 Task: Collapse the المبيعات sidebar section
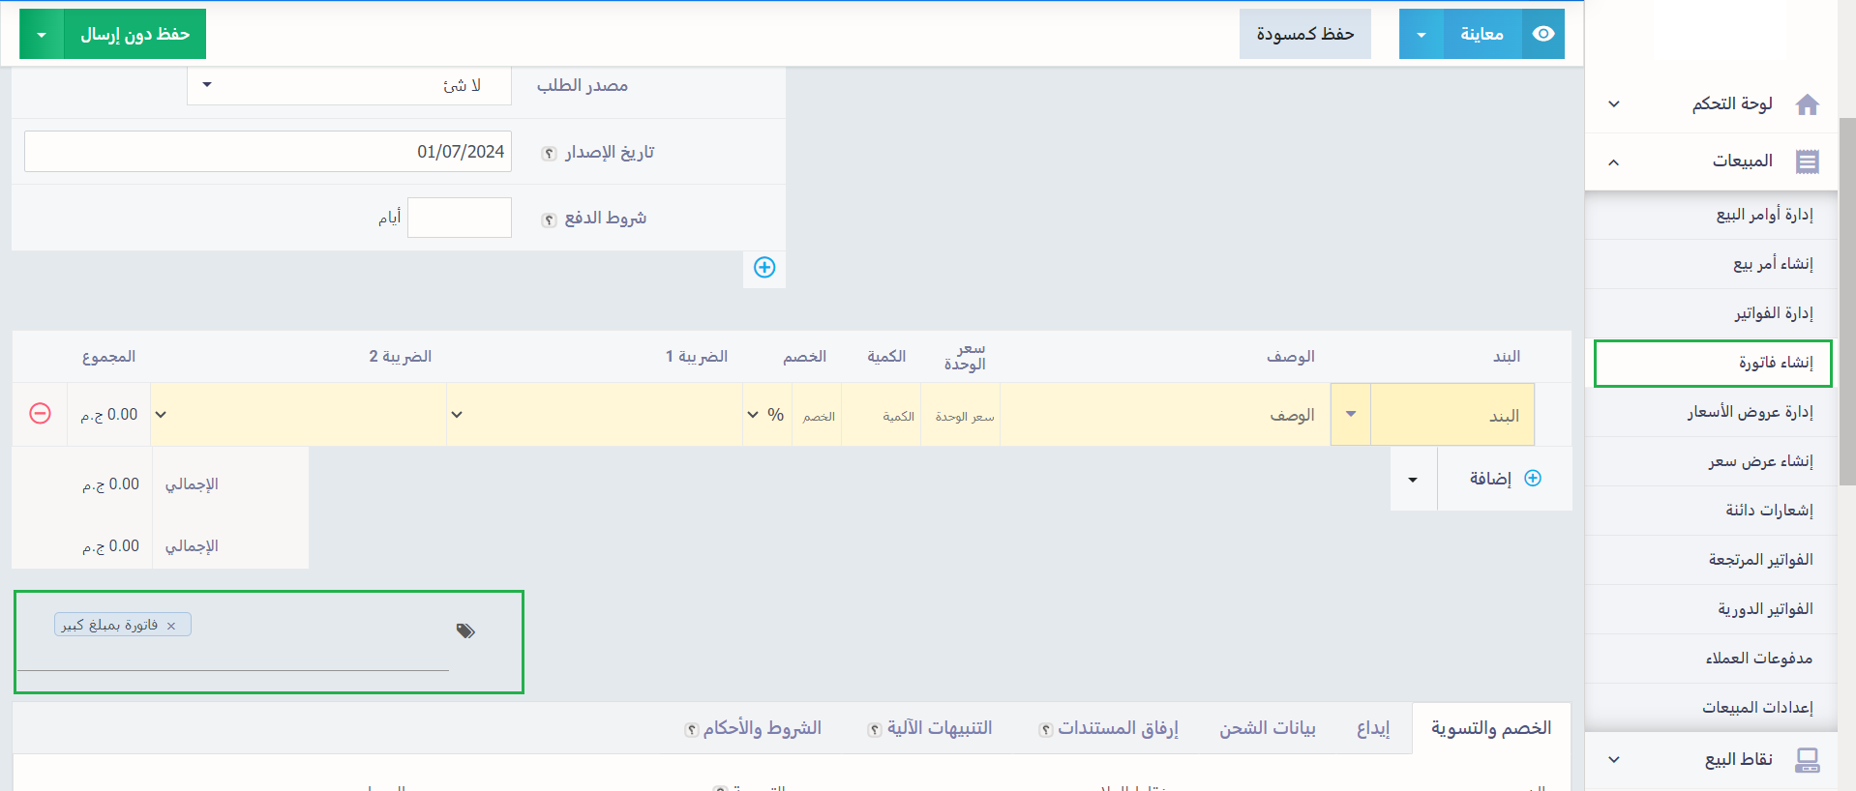(1613, 161)
